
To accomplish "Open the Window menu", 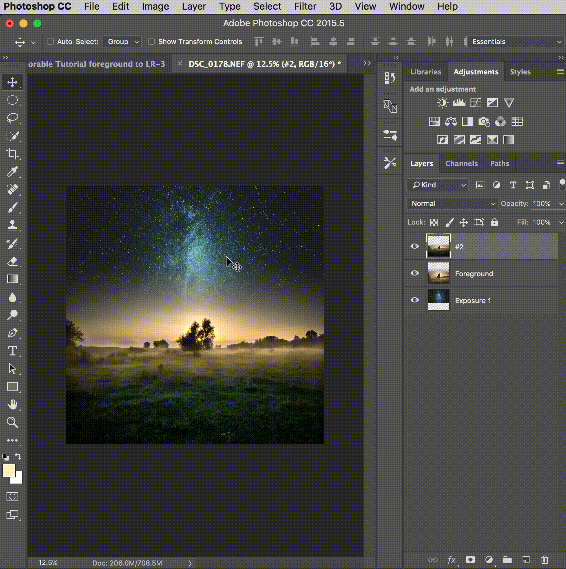I will coord(407,6).
